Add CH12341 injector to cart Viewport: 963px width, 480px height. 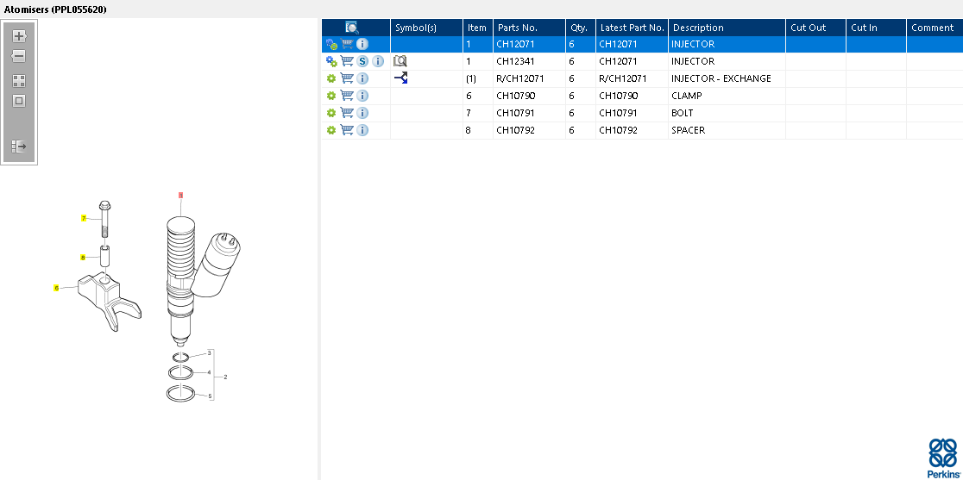pos(347,61)
